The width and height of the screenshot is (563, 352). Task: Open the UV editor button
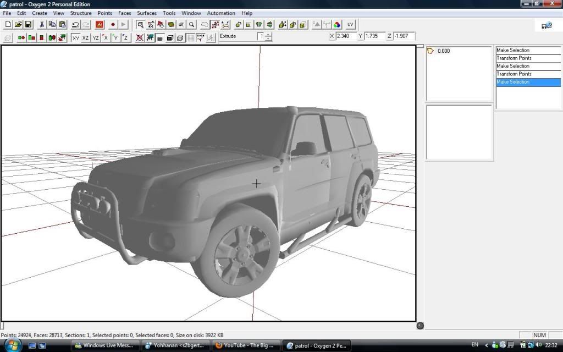pos(350,24)
